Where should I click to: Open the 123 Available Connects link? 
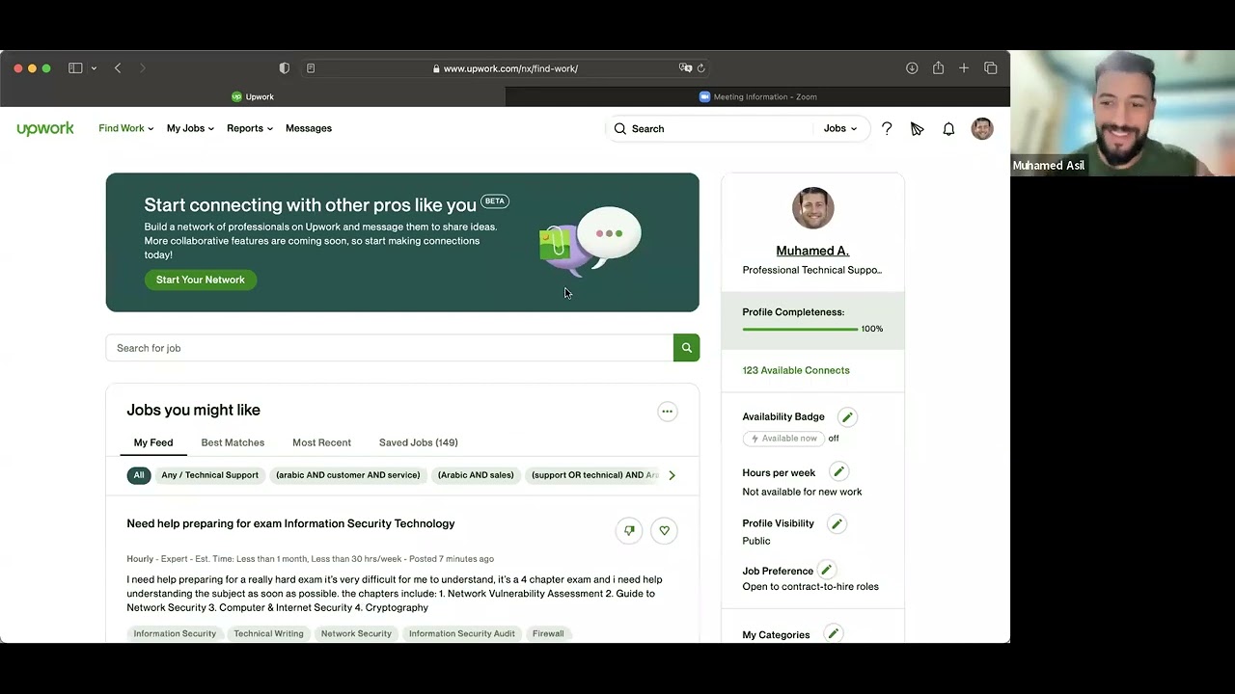pos(796,370)
